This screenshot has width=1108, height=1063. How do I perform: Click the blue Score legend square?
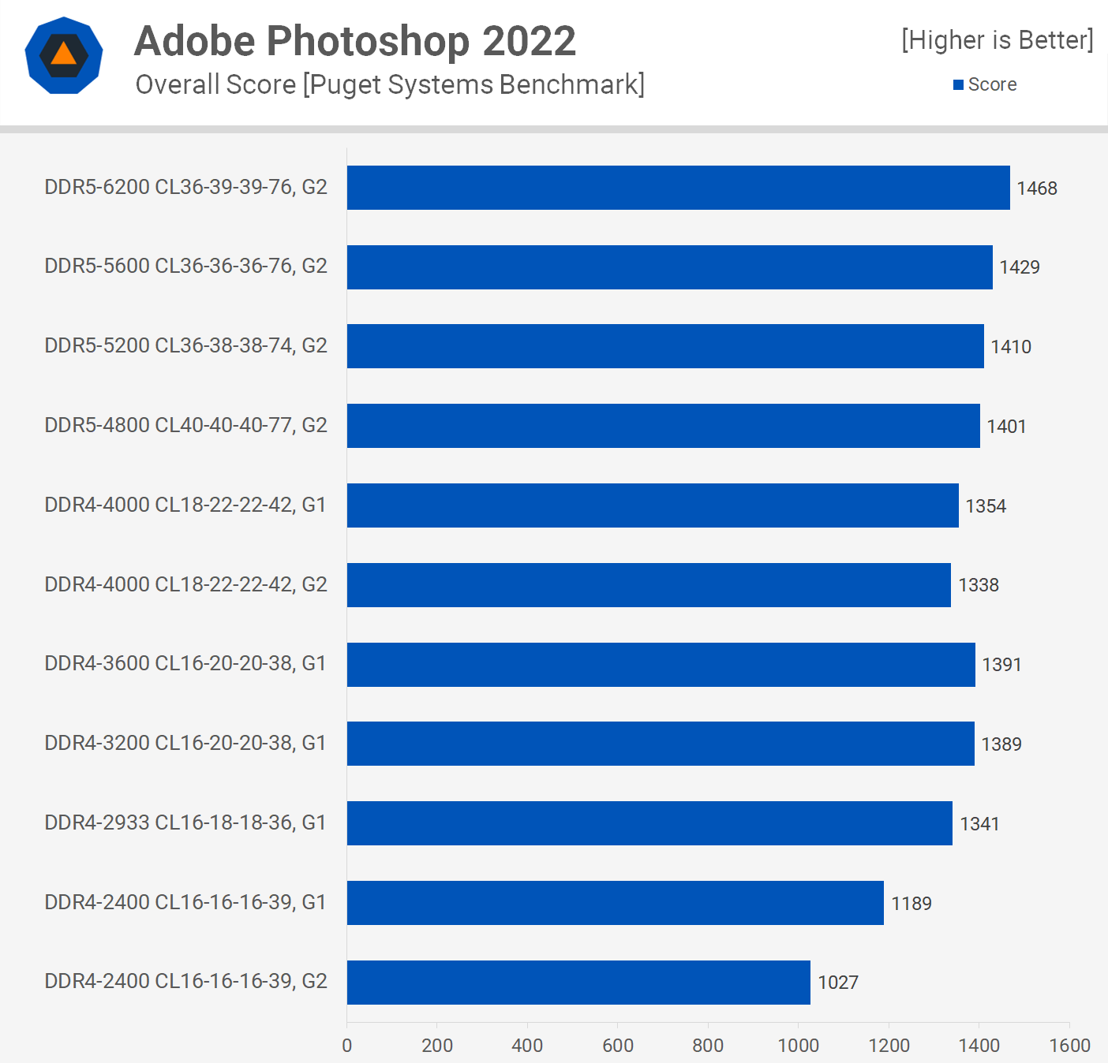tap(958, 84)
